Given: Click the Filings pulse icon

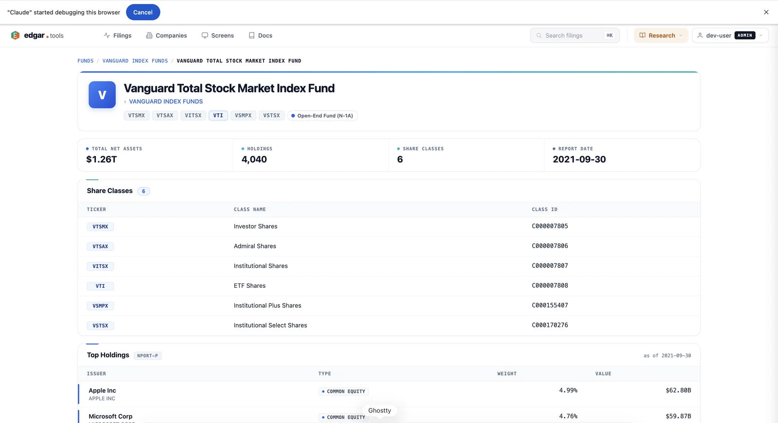Looking at the screenshot, I should (107, 35).
